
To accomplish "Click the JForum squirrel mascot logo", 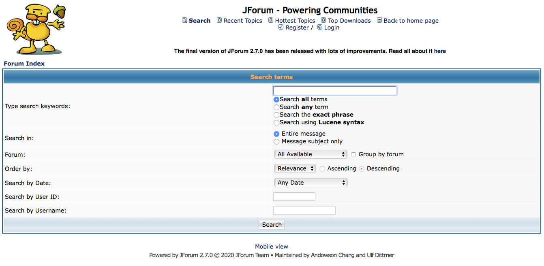I will [x=36, y=29].
